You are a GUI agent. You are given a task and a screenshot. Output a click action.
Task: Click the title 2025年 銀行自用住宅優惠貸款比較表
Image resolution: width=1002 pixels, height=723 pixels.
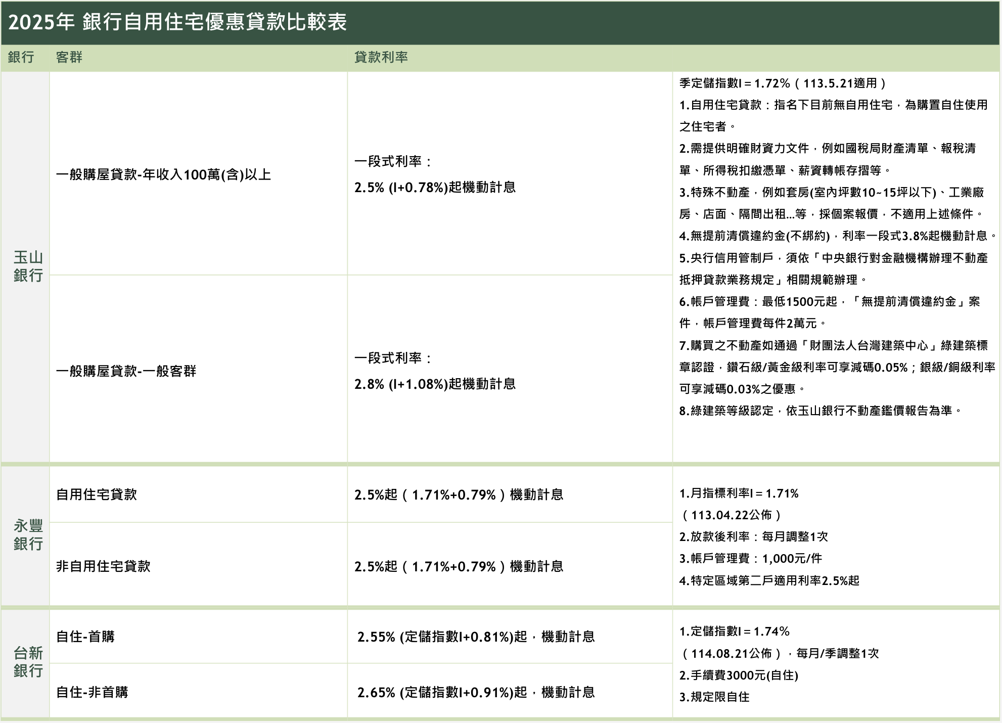pos(177,22)
